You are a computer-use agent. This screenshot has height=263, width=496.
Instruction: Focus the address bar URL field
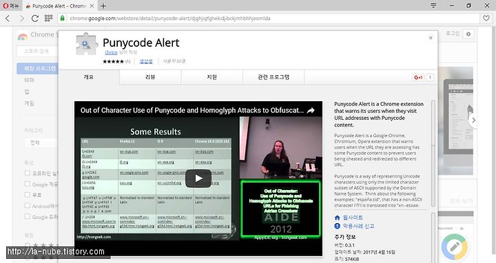(269, 19)
